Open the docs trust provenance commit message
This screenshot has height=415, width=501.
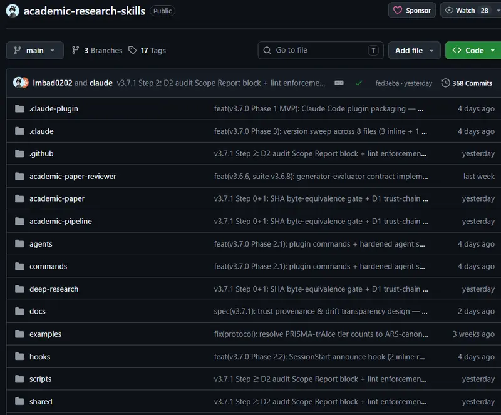click(321, 311)
